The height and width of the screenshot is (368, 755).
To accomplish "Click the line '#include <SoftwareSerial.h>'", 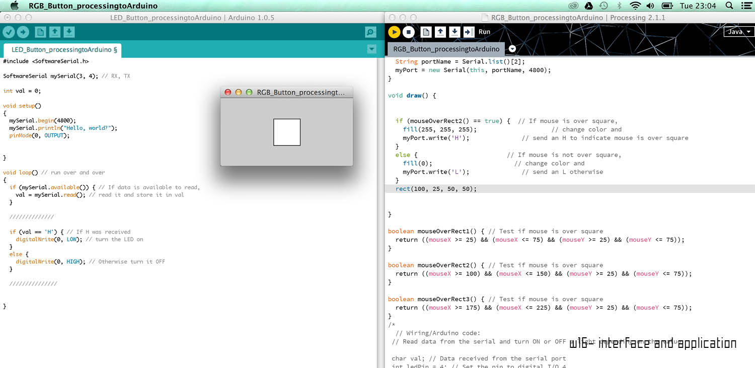I will 46,61.
